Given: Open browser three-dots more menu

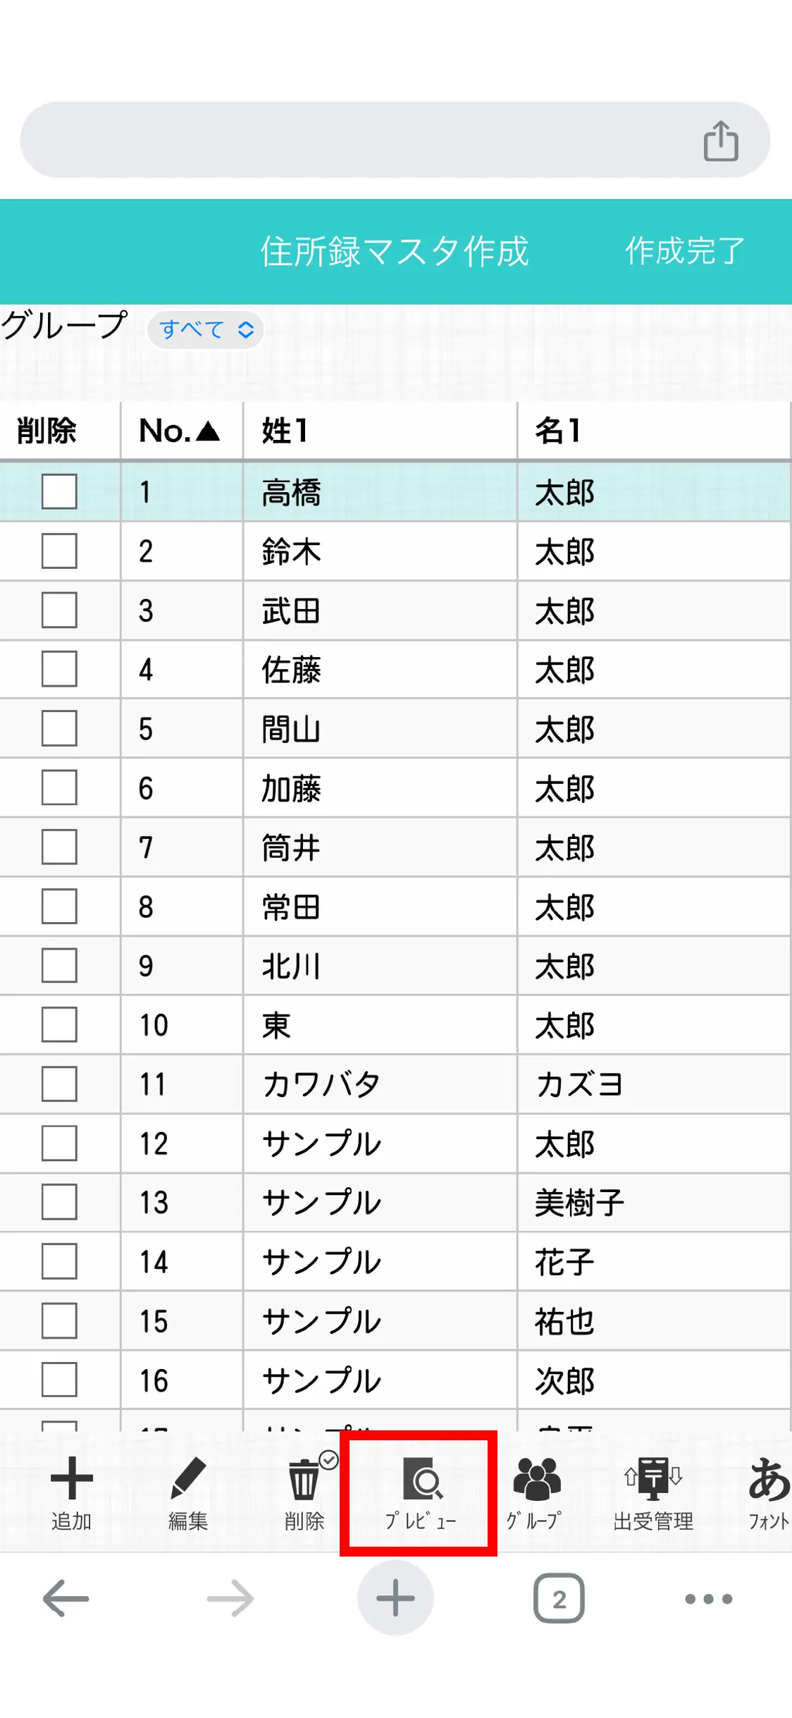Looking at the screenshot, I should click(708, 1598).
